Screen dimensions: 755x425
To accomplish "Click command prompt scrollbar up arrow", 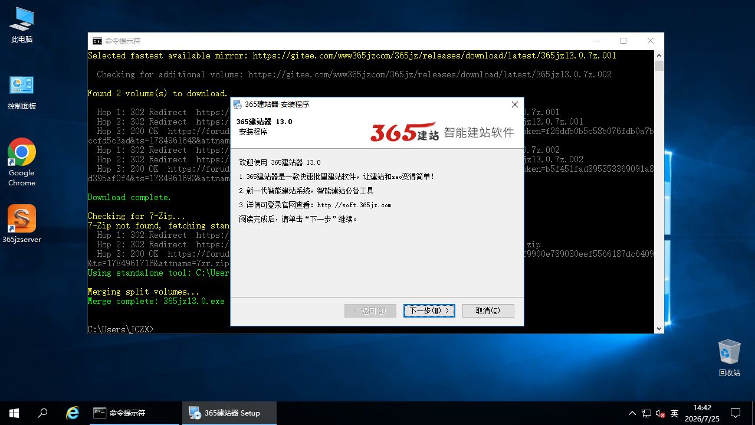I will point(659,55).
